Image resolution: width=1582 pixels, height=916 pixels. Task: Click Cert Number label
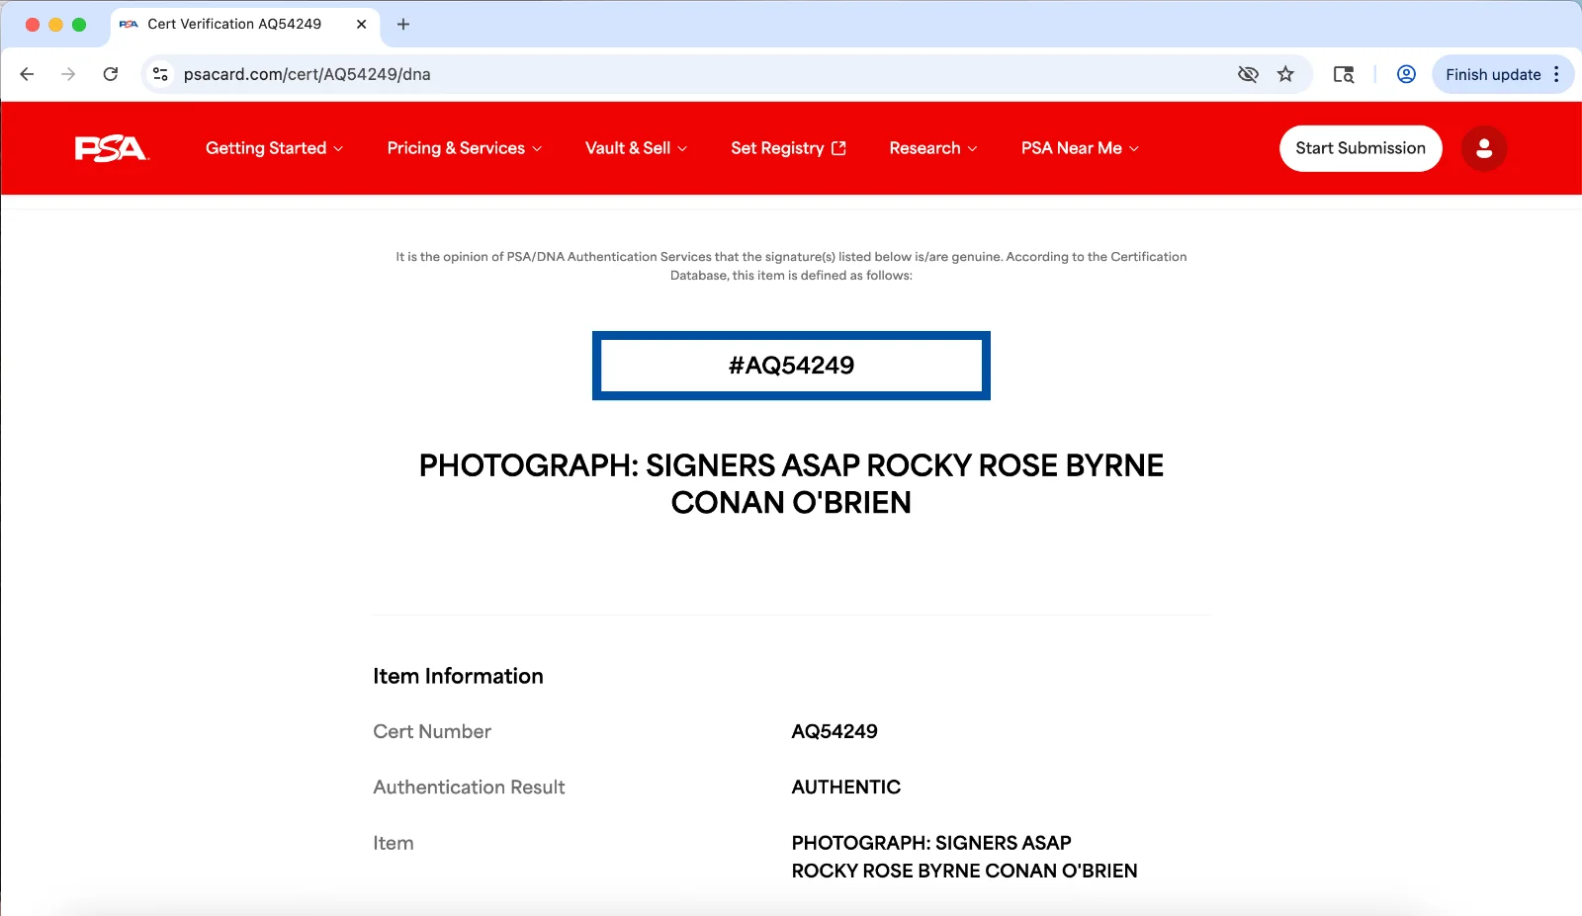[x=432, y=731]
